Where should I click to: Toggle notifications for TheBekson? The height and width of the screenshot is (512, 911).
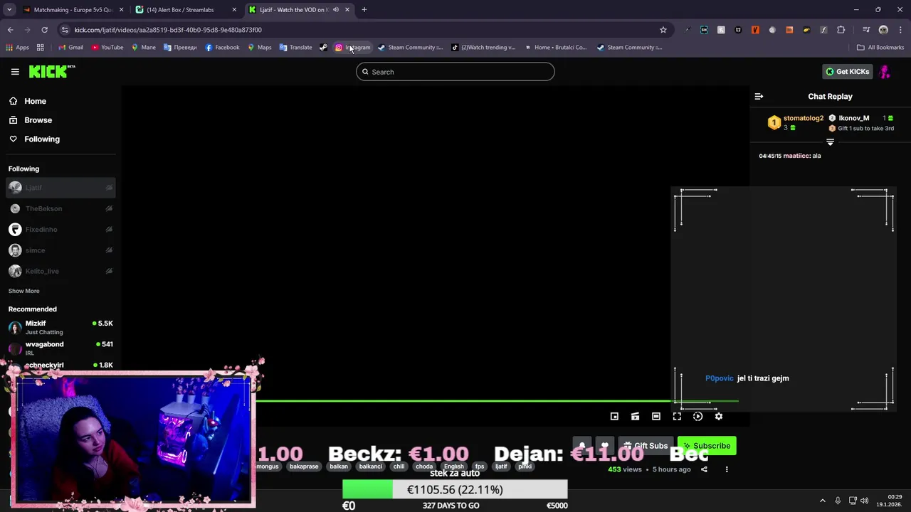(109, 208)
